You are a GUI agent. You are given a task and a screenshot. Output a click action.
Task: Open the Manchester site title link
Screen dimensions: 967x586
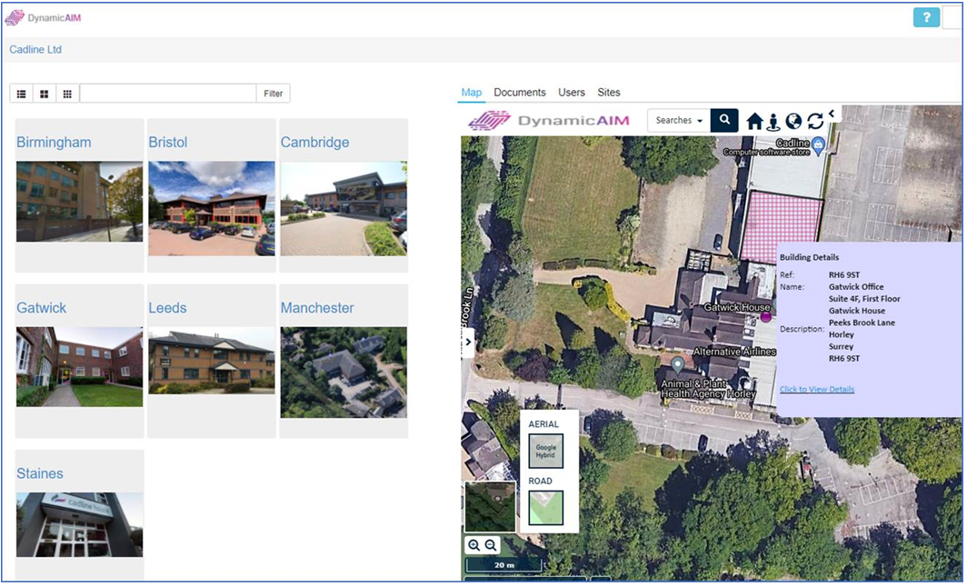click(x=317, y=308)
